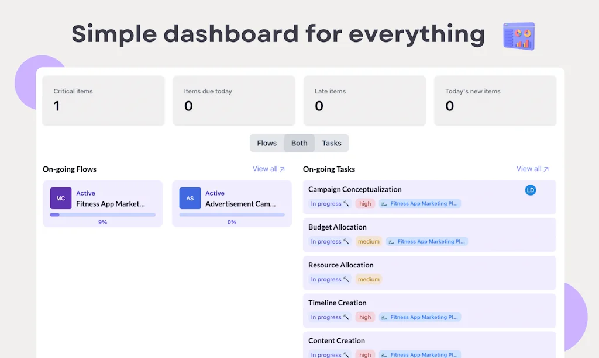The image size is (599, 358).
Task: Toggle the medium priority tag on Budget Allocation
Action: coord(369,241)
